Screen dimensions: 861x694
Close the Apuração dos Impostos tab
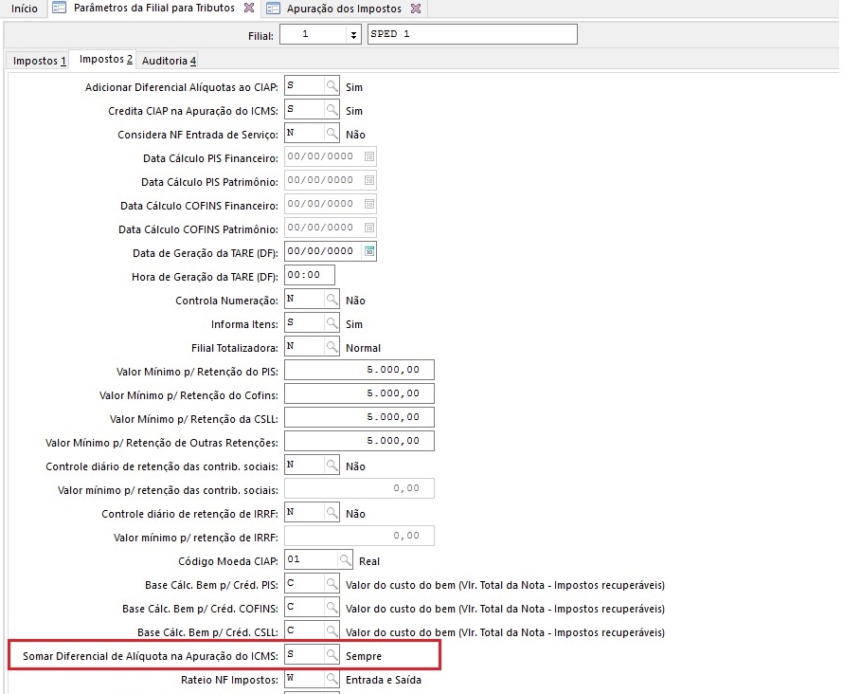[x=416, y=9]
